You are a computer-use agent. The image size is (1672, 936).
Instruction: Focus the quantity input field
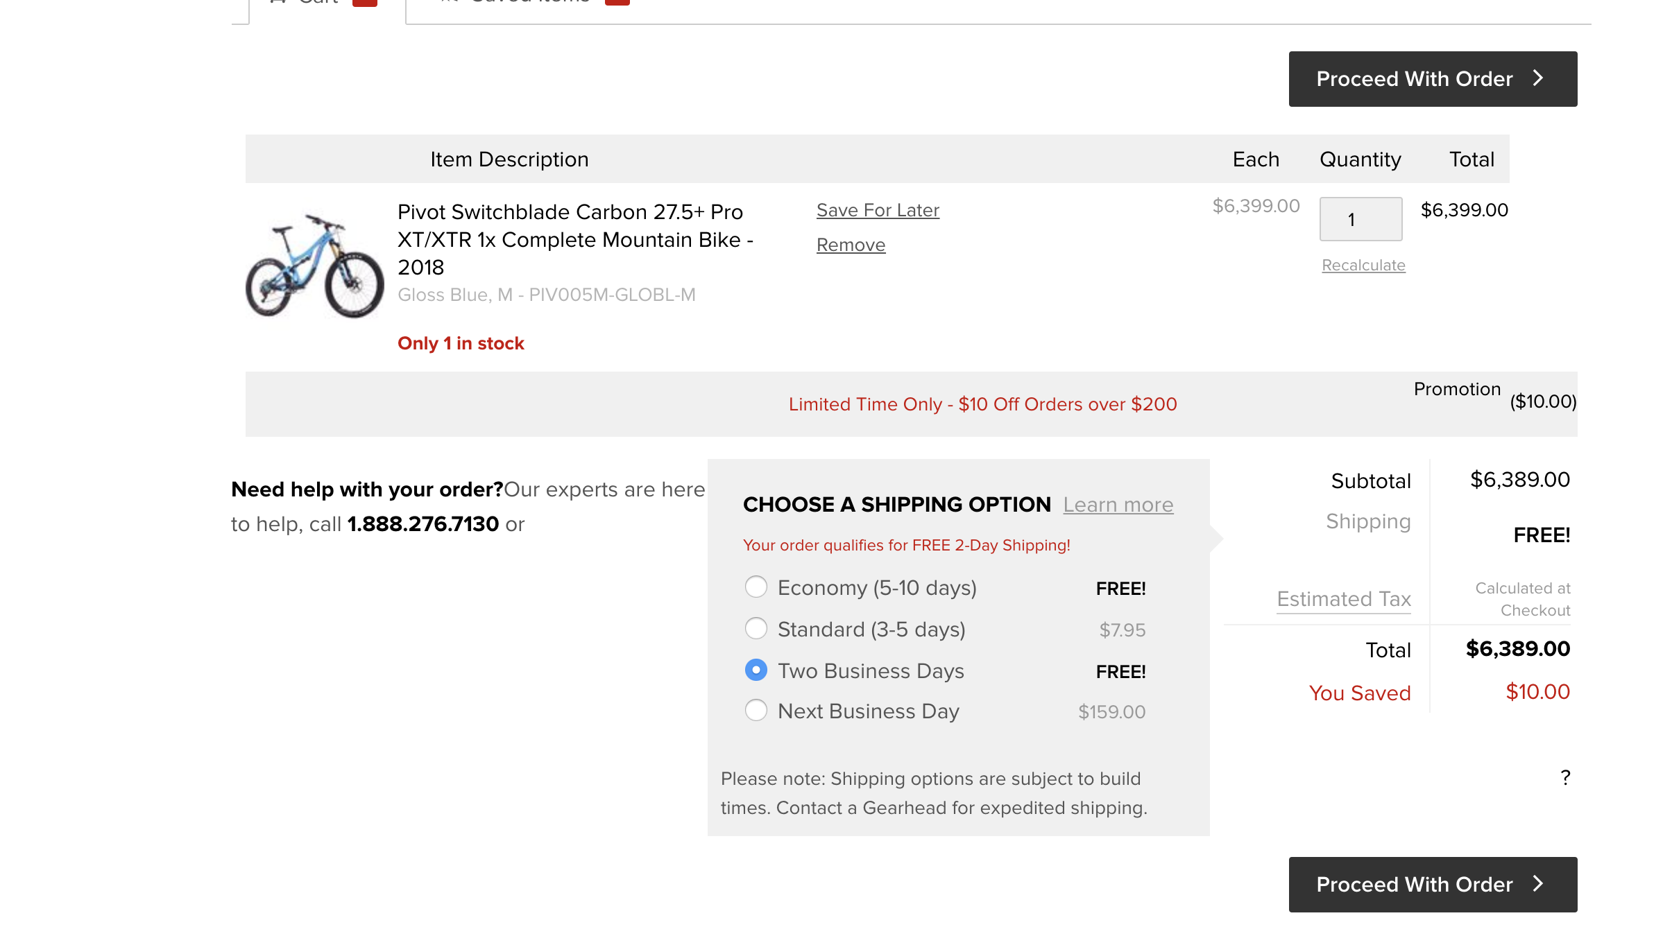click(x=1360, y=220)
